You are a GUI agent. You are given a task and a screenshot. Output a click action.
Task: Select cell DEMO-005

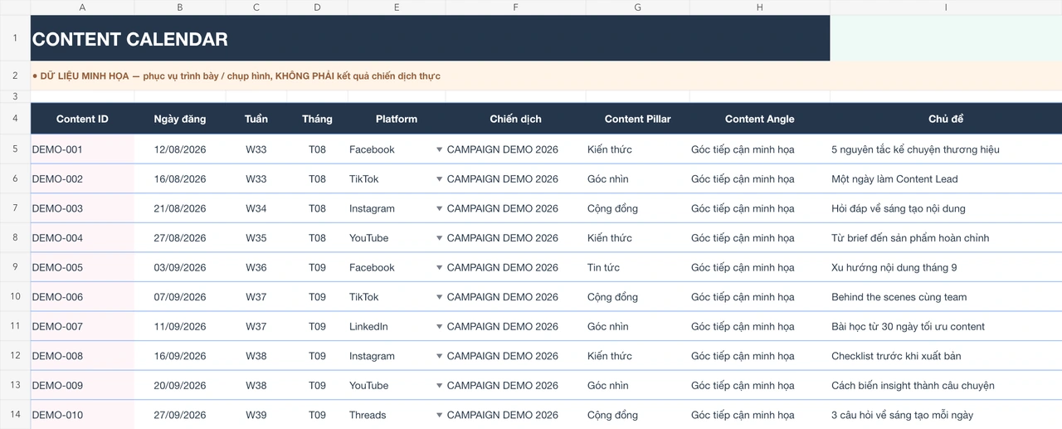pyautogui.click(x=82, y=267)
